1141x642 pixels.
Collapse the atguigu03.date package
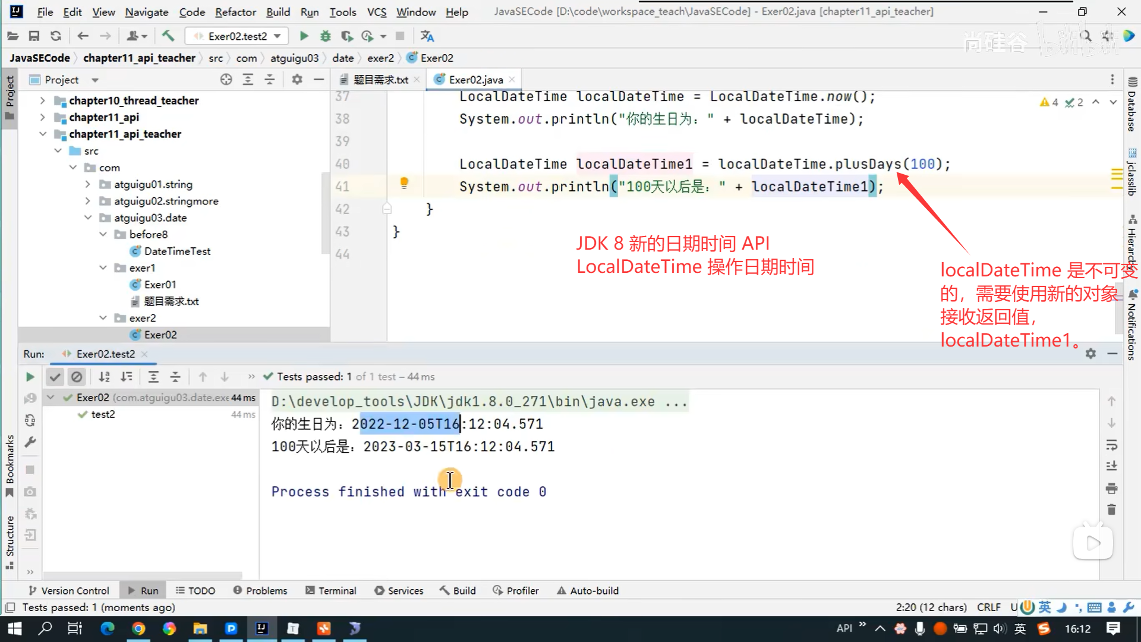(88, 218)
